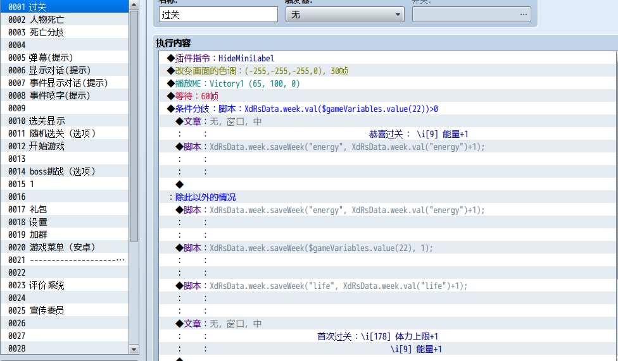Select the 条件分歧 script condition line
Image resolution: width=618 pixels, height=361 pixels.
tap(388, 109)
